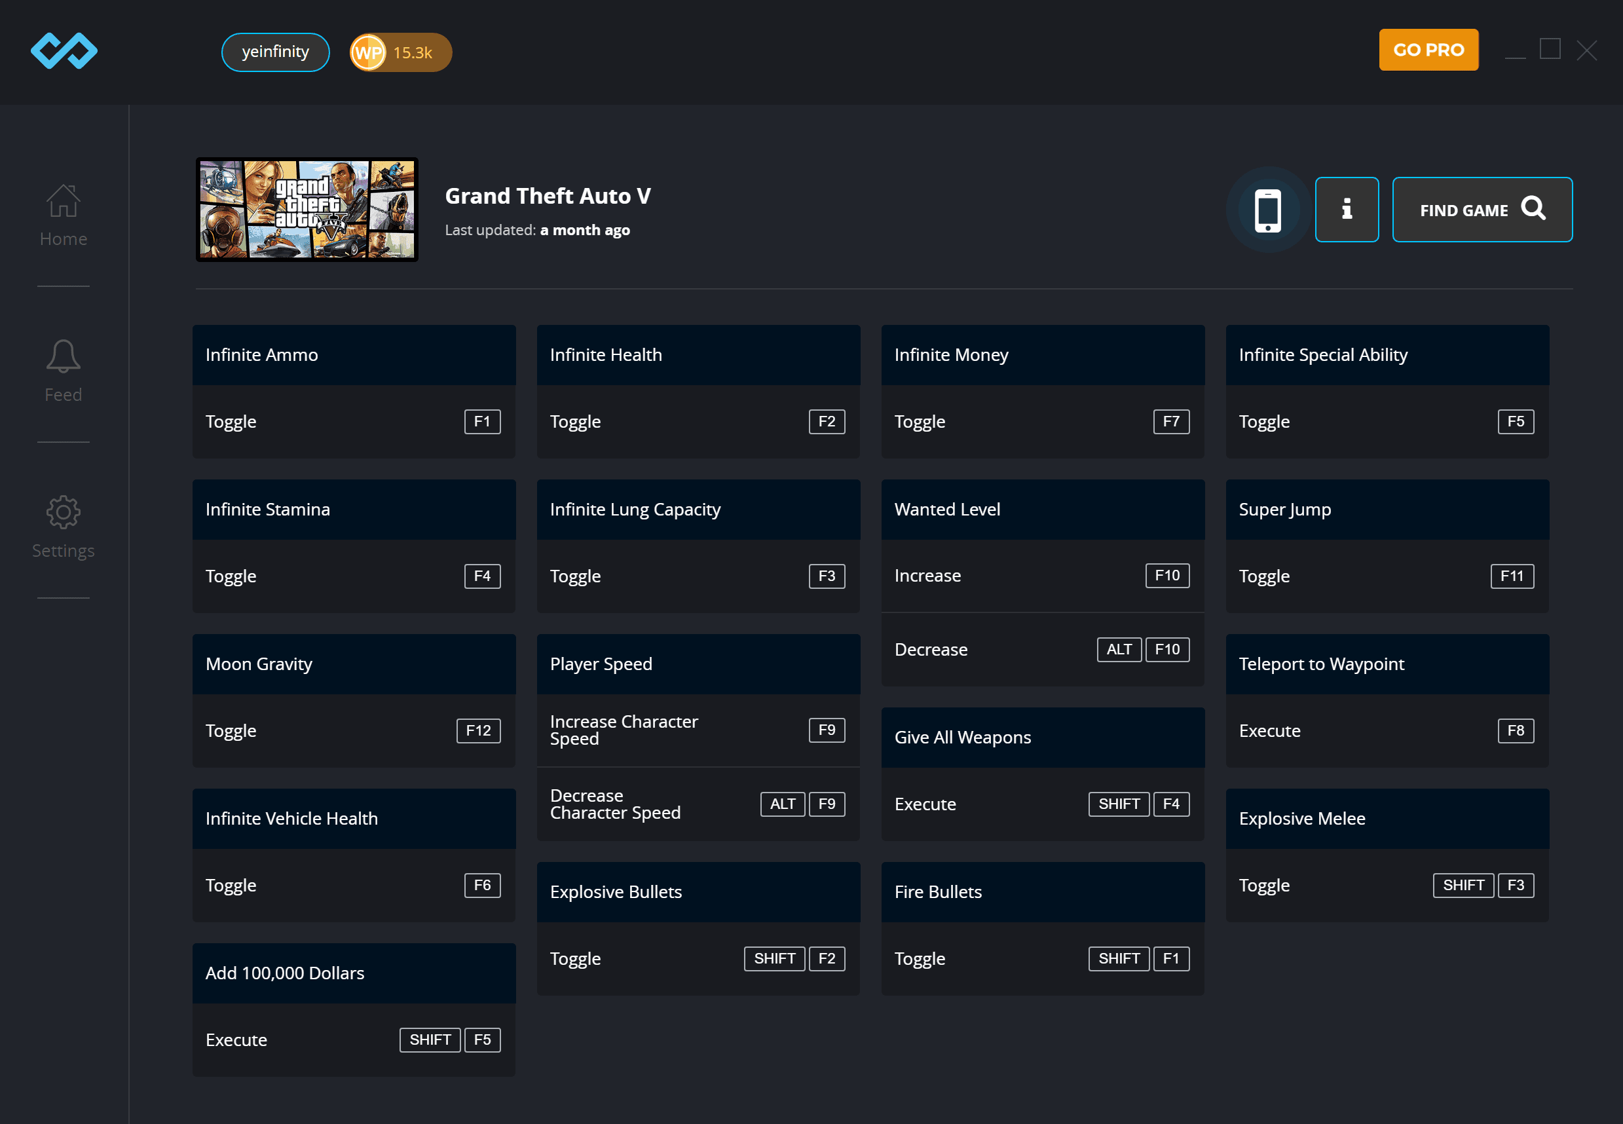
Task: Click the F6 hotkey for Infinite Vehicle Health
Action: tap(482, 886)
